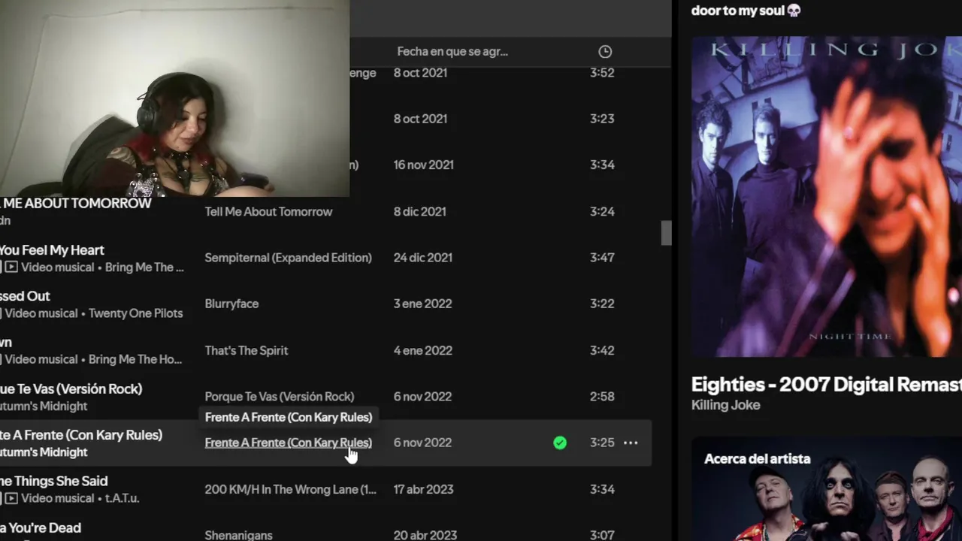962x541 pixels.
Task: Open the Sempiternal (Expanded Edition) album link
Action: pos(288,258)
